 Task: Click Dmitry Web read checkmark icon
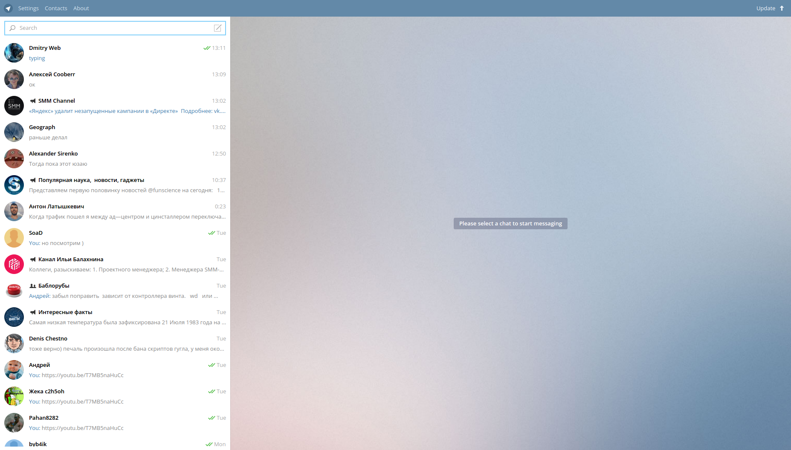click(207, 48)
